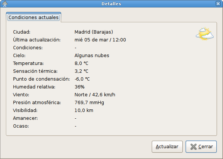Click the Cerrar button label
The image size is (223, 159).
point(205,147)
